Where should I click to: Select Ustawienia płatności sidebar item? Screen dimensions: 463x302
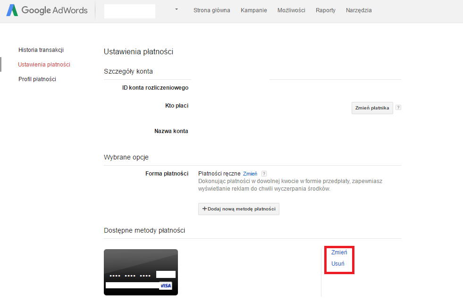pos(44,64)
